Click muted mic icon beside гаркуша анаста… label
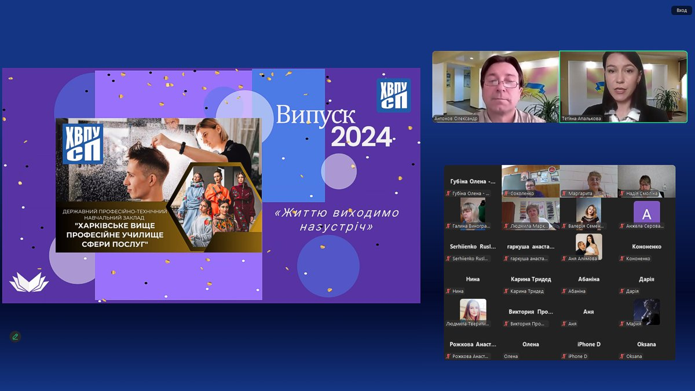 [506, 258]
